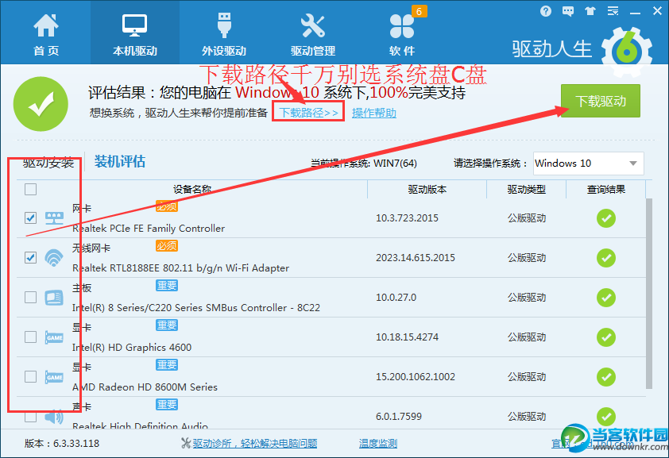The image size is (669, 458).
Task: Open the 操作帮助 link
Action: pos(374,113)
